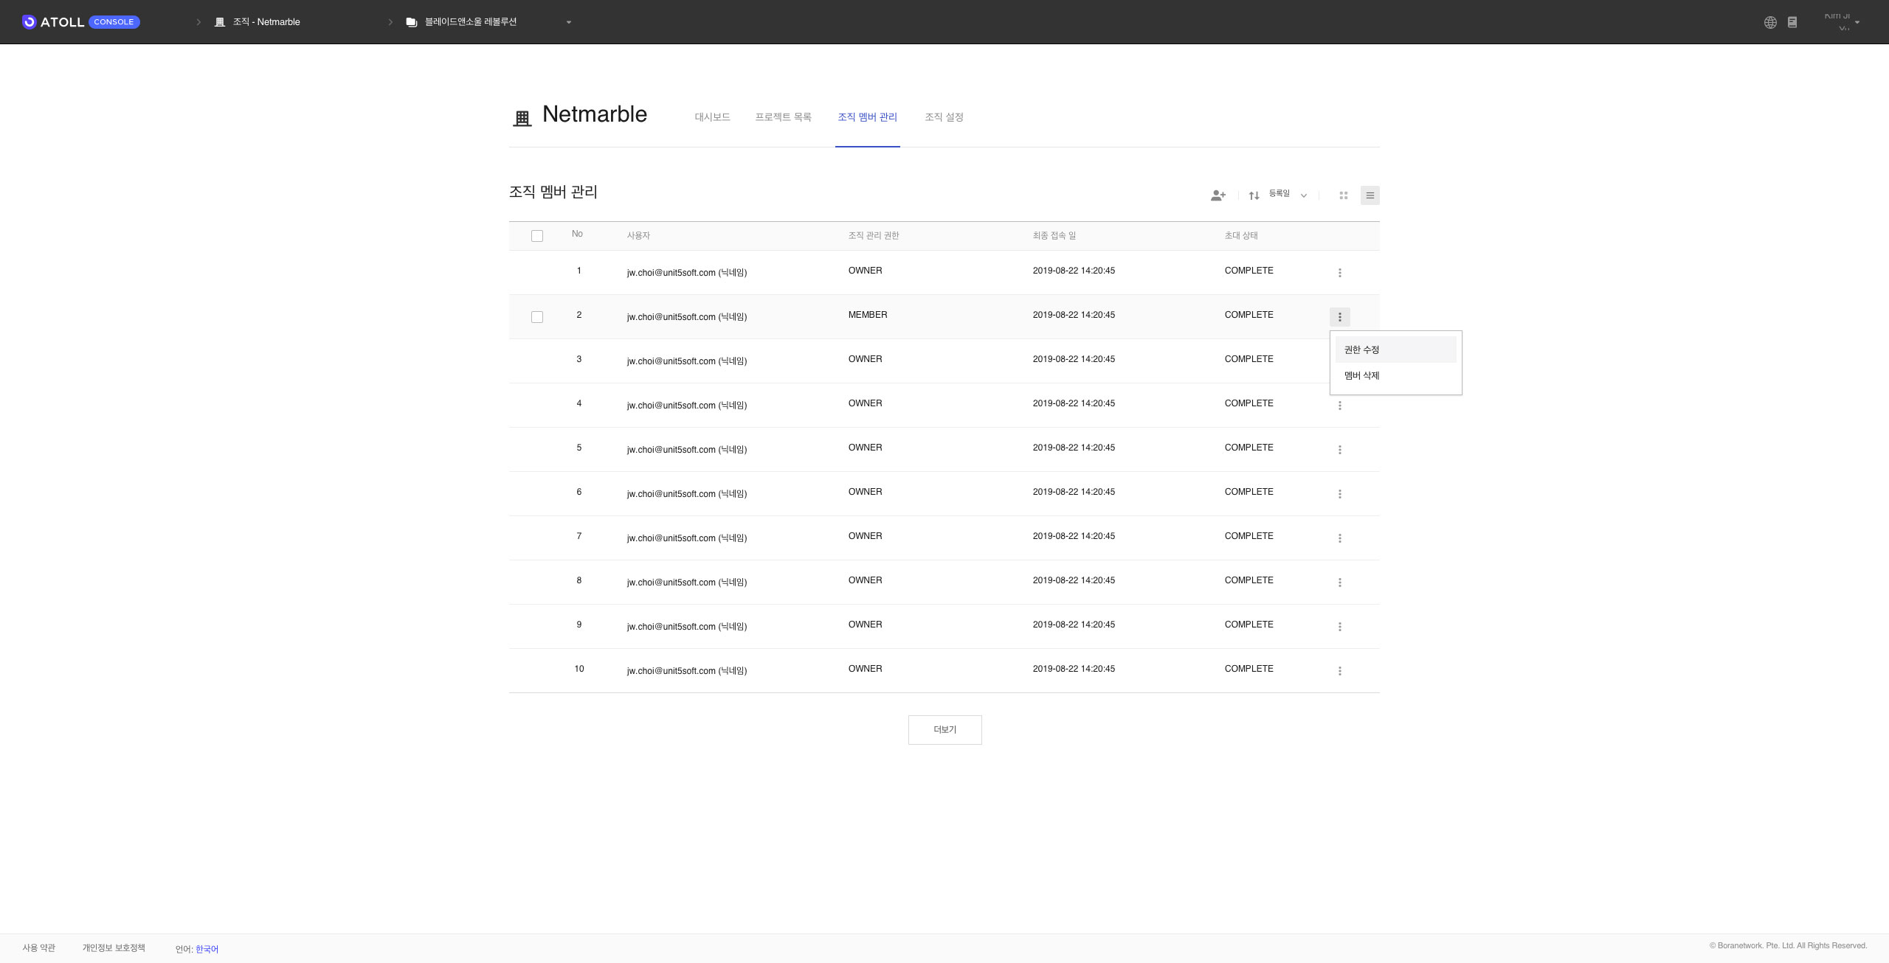Click the 한국어 language link in footer
This screenshot has width=1889, height=963.
[207, 949]
